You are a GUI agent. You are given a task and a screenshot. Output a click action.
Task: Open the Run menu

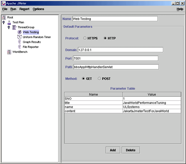click(13, 9)
